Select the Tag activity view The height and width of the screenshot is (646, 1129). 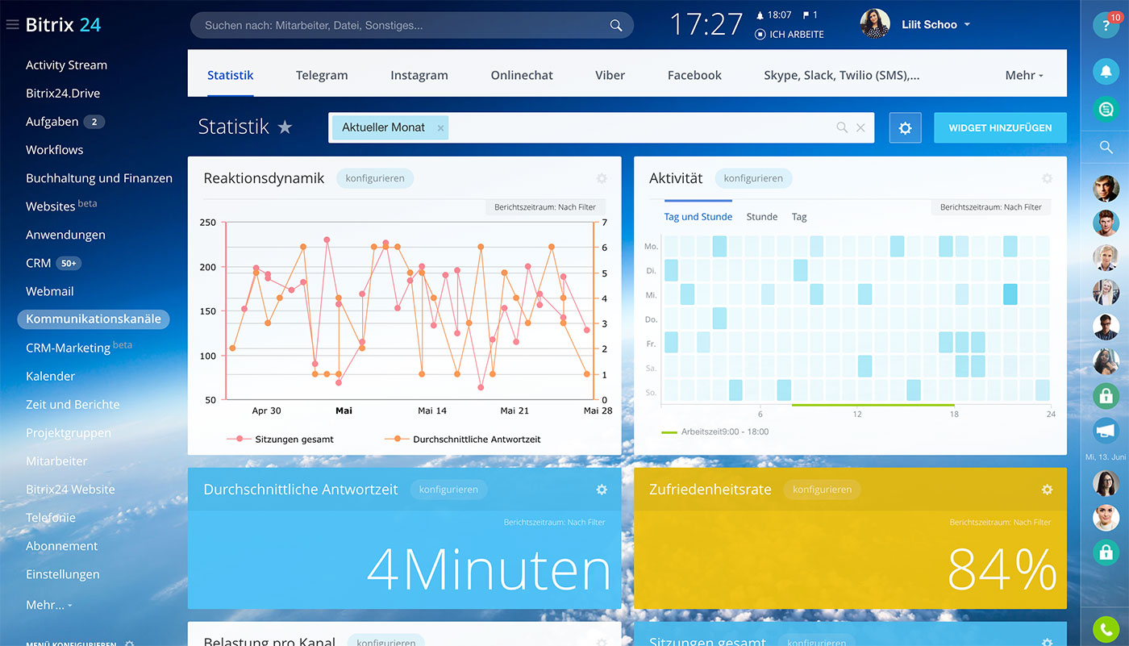[x=799, y=217]
